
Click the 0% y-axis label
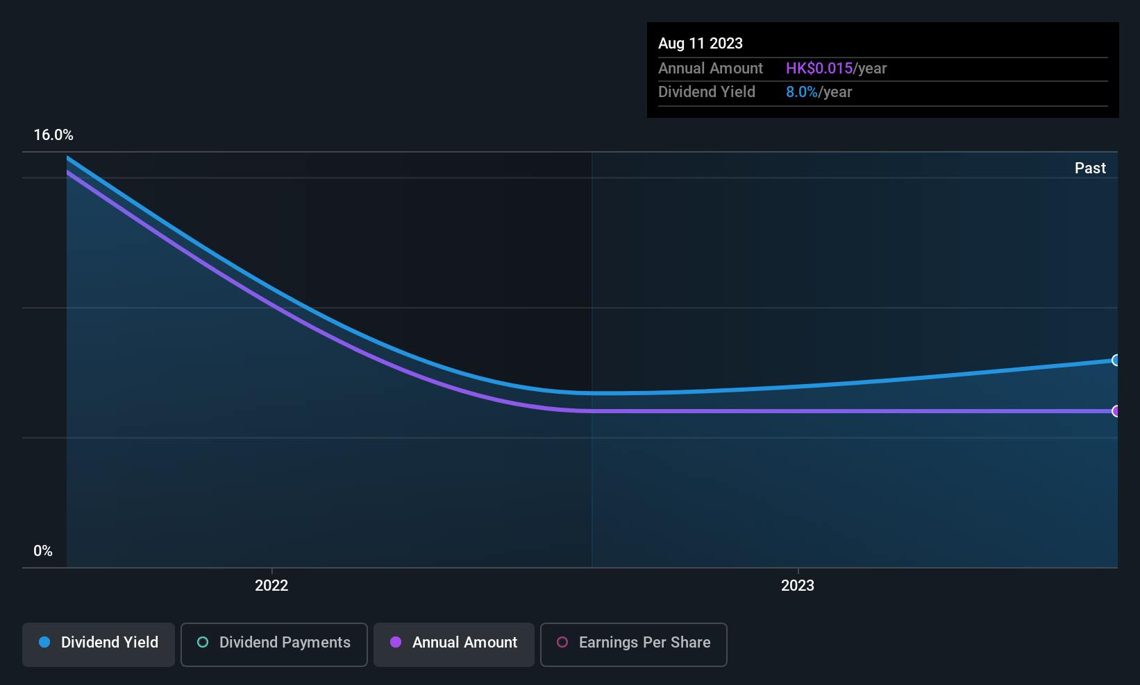43,551
